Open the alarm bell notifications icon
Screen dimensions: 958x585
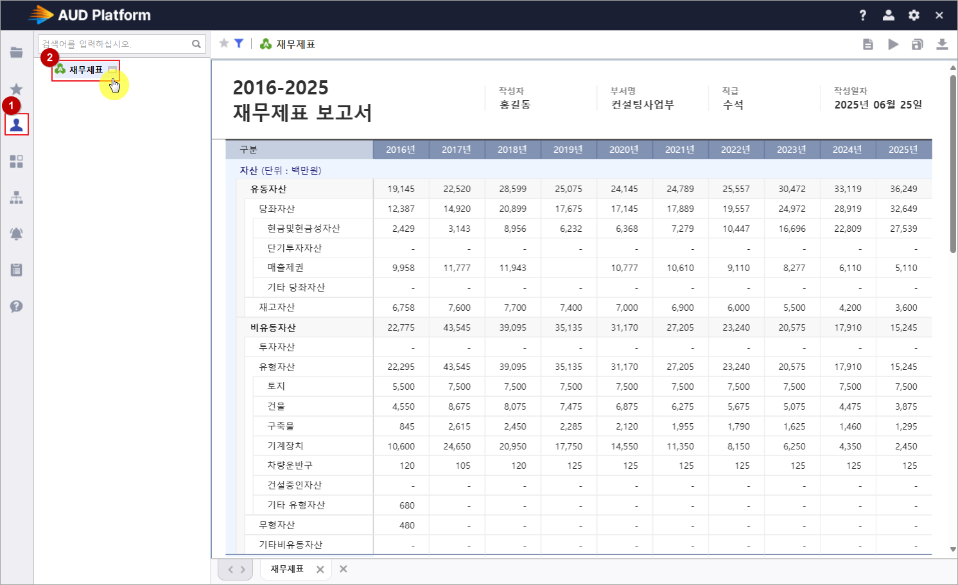coord(17,234)
